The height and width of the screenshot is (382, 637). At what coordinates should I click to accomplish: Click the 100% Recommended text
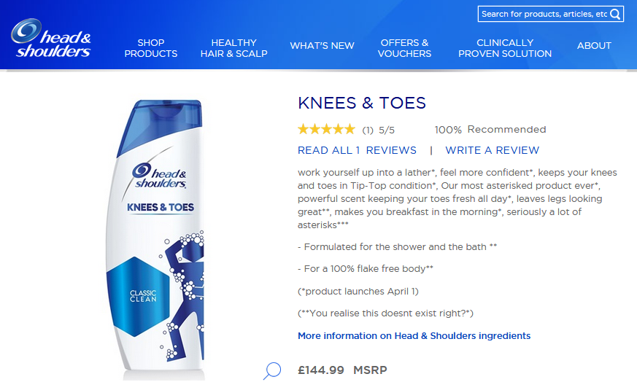click(490, 130)
